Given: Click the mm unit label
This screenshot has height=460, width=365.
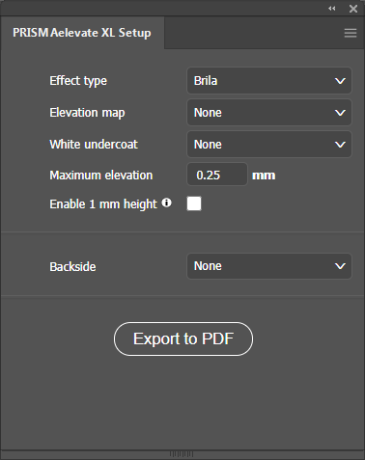Looking at the screenshot, I should point(264,176).
